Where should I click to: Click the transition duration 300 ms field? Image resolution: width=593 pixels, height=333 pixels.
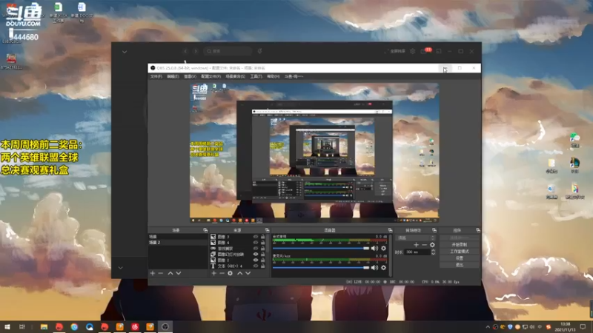click(417, 252)
